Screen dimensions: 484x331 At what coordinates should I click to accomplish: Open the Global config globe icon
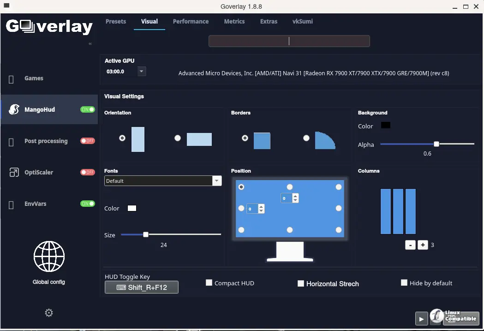tap(49, 256)
